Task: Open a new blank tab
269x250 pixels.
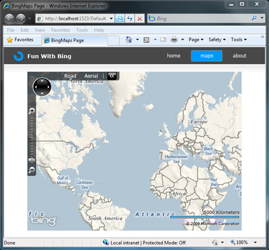Action: click(x=114, y=41)
